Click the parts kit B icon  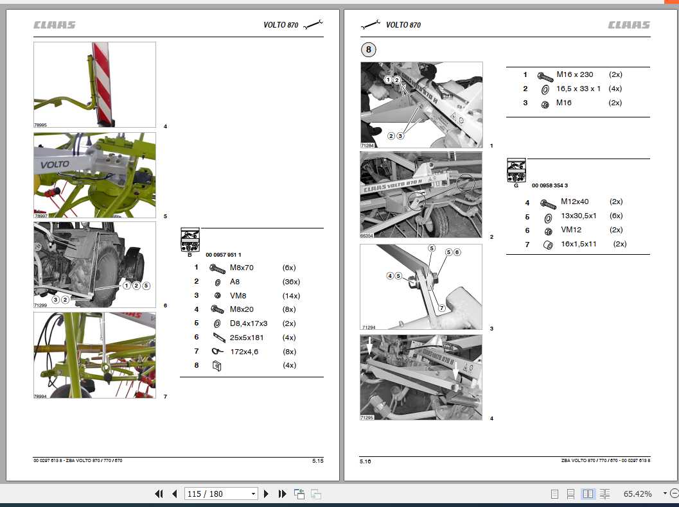click(x=190, y=240)
